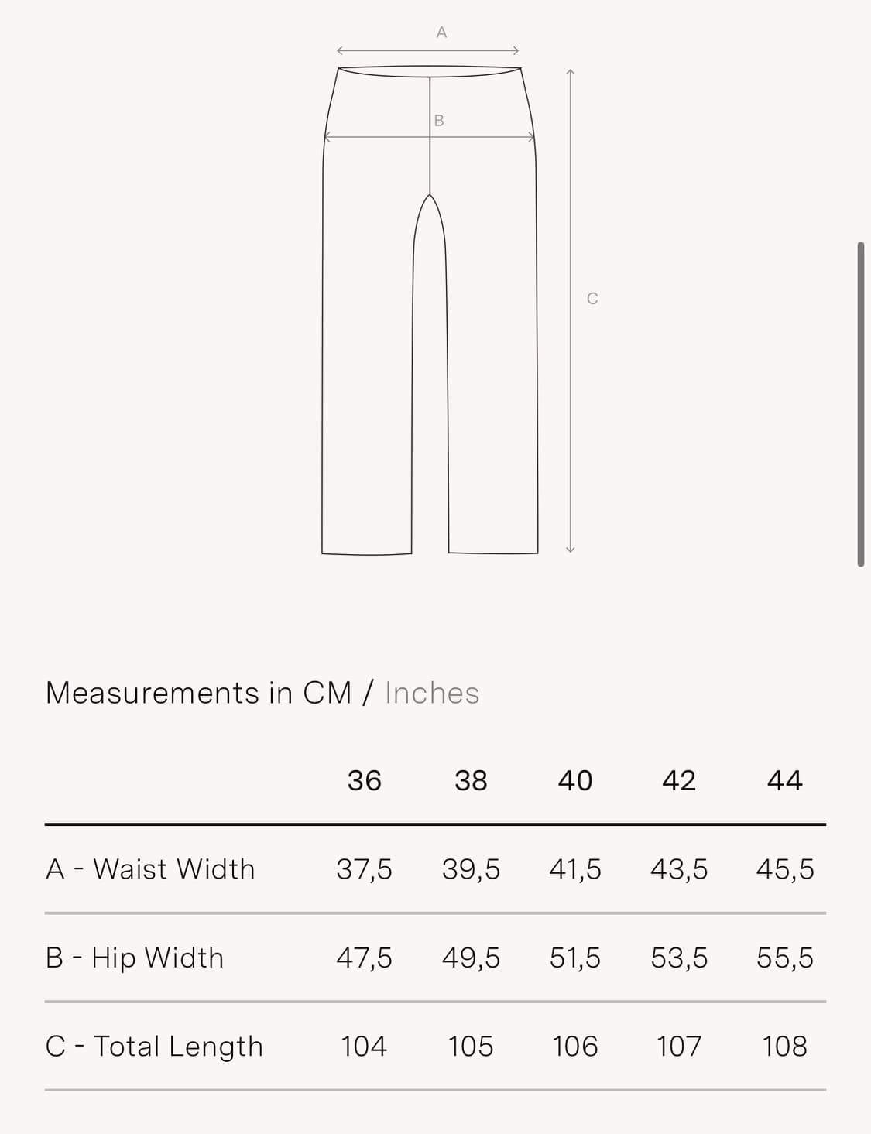Click hip width value 51,5
Image resolution: width=871 pixels, height=1134 pixels.
(x=575, y=958)
